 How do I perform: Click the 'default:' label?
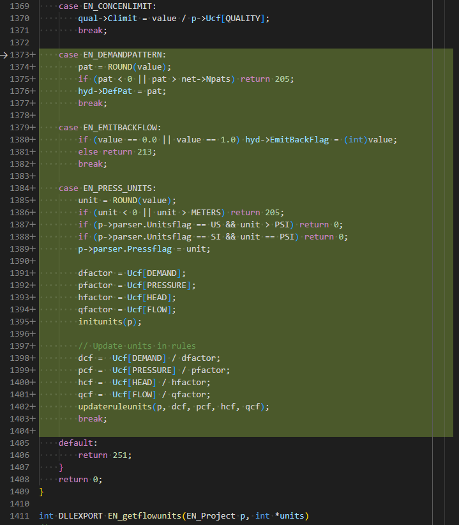pos(78,443)
